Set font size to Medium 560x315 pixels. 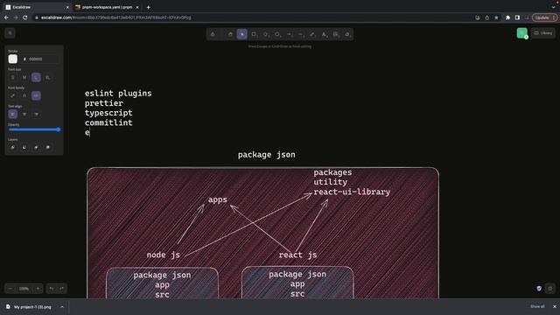point(24,77)
